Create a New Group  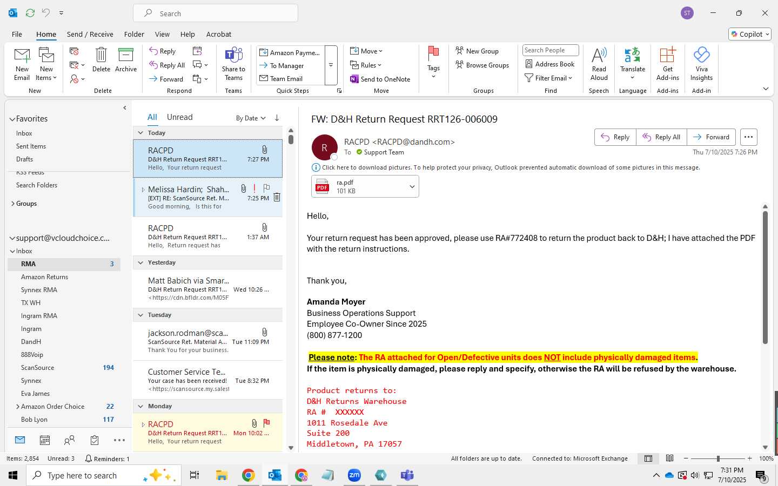click(x=477, y=51)
